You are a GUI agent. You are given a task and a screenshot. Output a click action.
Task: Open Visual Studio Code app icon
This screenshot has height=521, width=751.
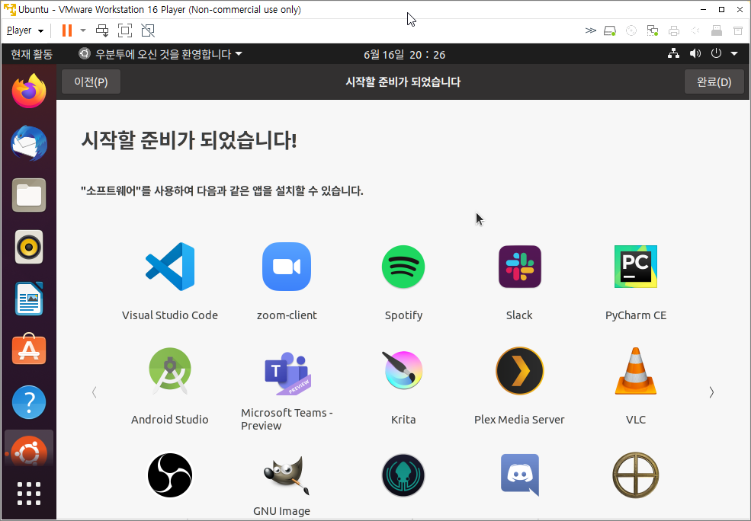(x=170, y=267)
